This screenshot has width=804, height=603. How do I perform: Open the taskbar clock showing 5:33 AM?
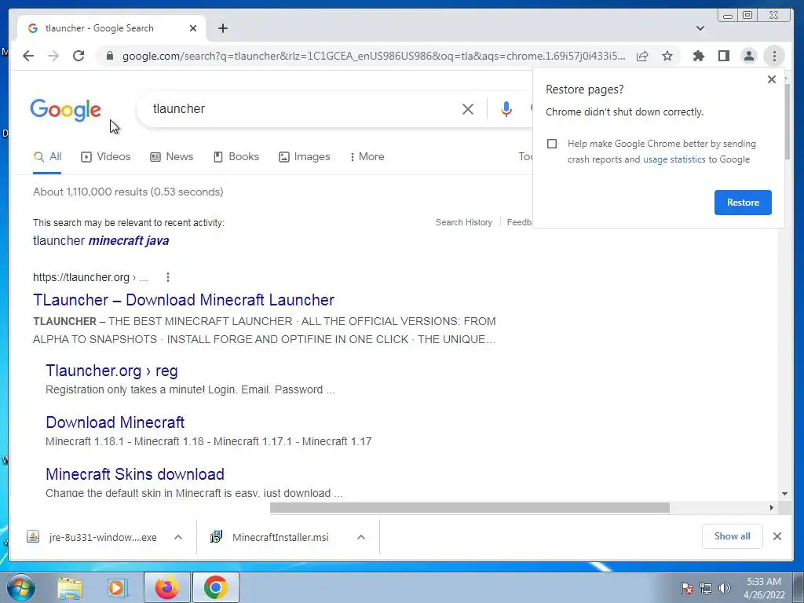coord(764,588)
